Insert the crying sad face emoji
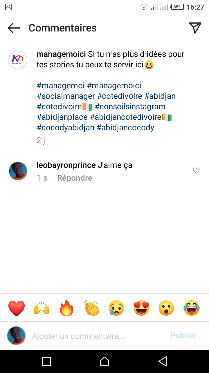 (116, 308)
